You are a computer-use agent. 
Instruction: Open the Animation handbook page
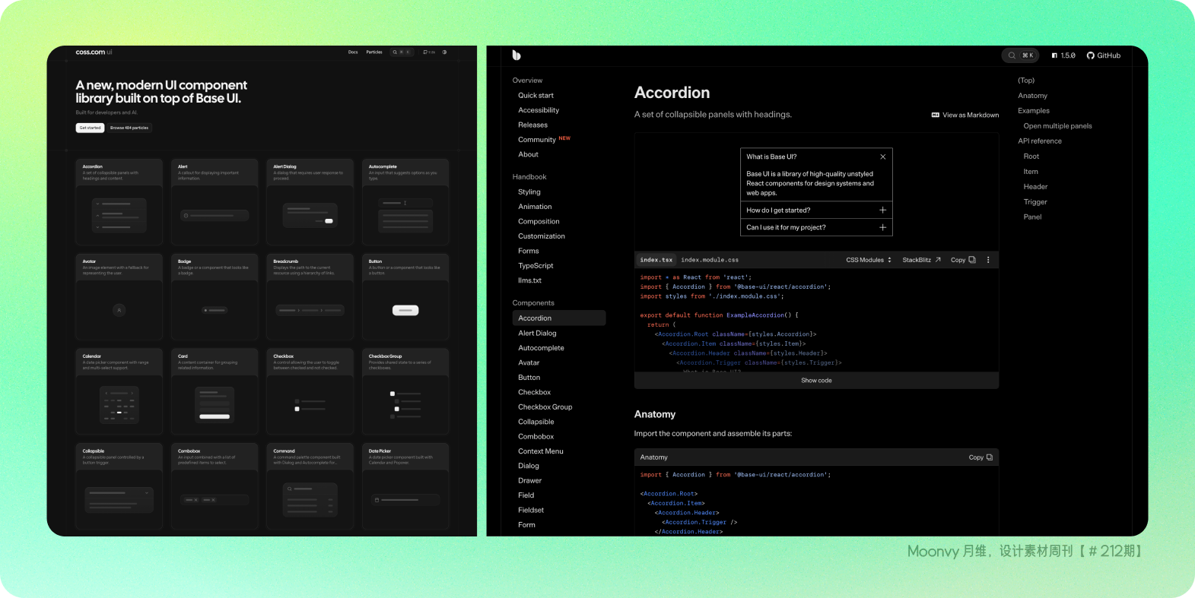(535, 207)
